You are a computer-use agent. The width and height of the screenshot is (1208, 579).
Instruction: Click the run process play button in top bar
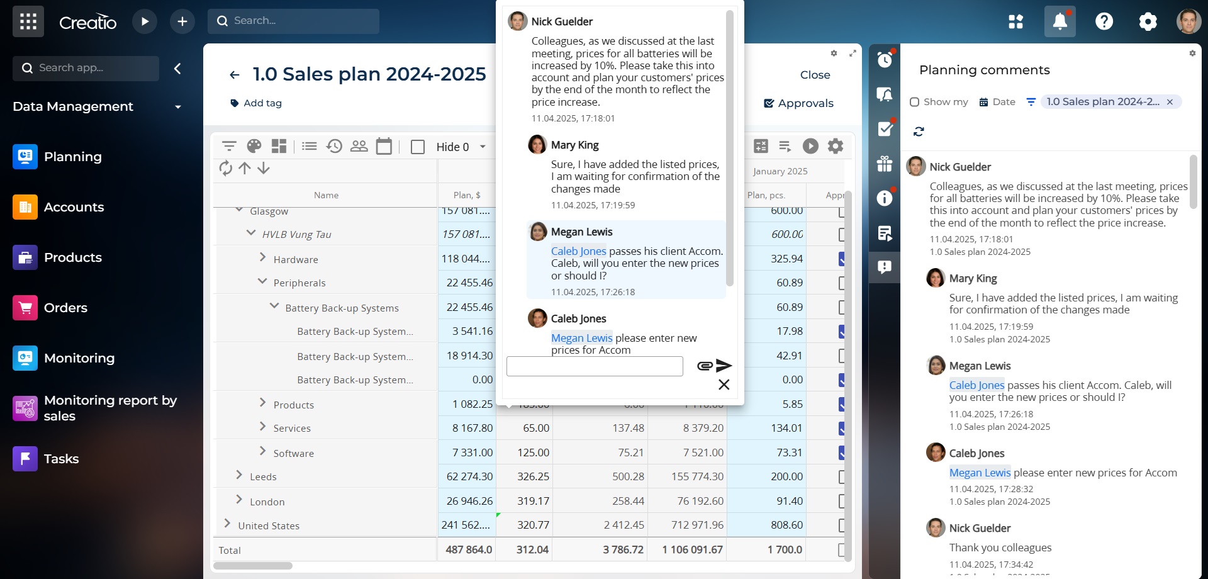point(145,21)
